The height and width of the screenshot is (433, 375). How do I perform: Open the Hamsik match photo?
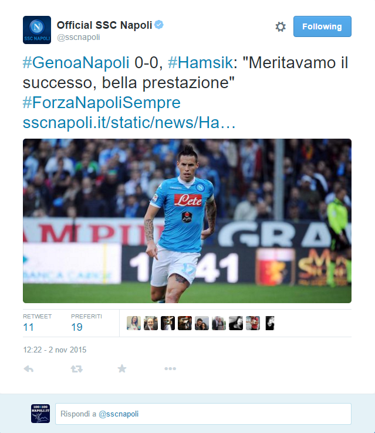[187, 221]
